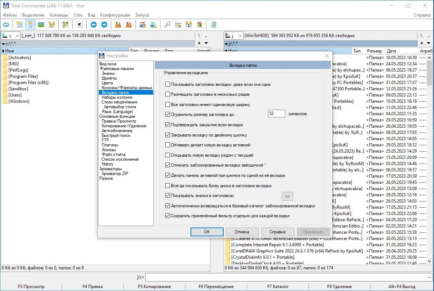The width and height of the screenshot is (434, 291).
Task: Click the URL new connection icon
Action: point(153,25)
